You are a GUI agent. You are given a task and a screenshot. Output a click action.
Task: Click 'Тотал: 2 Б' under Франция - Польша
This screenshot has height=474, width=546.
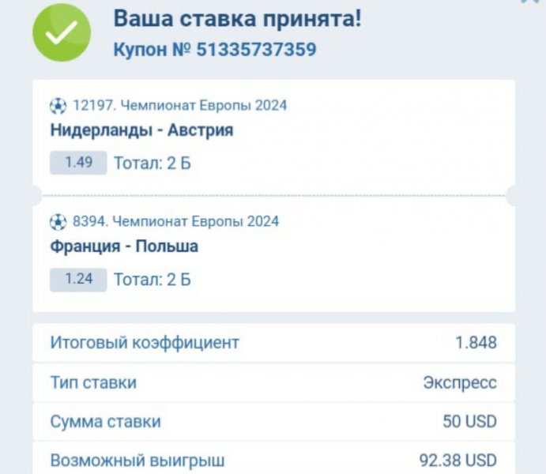click(x=153, y=280)
